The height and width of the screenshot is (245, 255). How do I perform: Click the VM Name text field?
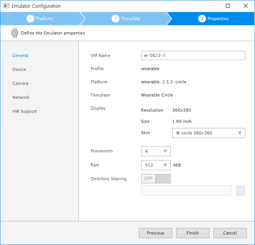click(x=193, y=55)
